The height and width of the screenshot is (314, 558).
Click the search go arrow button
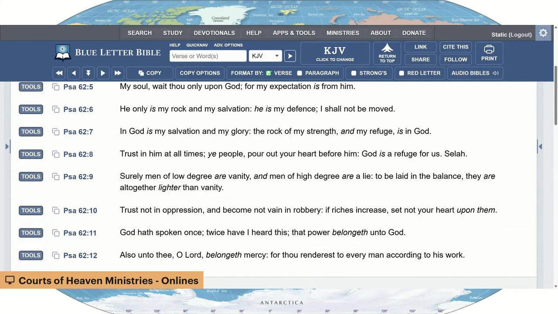click(x=290, y=56)
